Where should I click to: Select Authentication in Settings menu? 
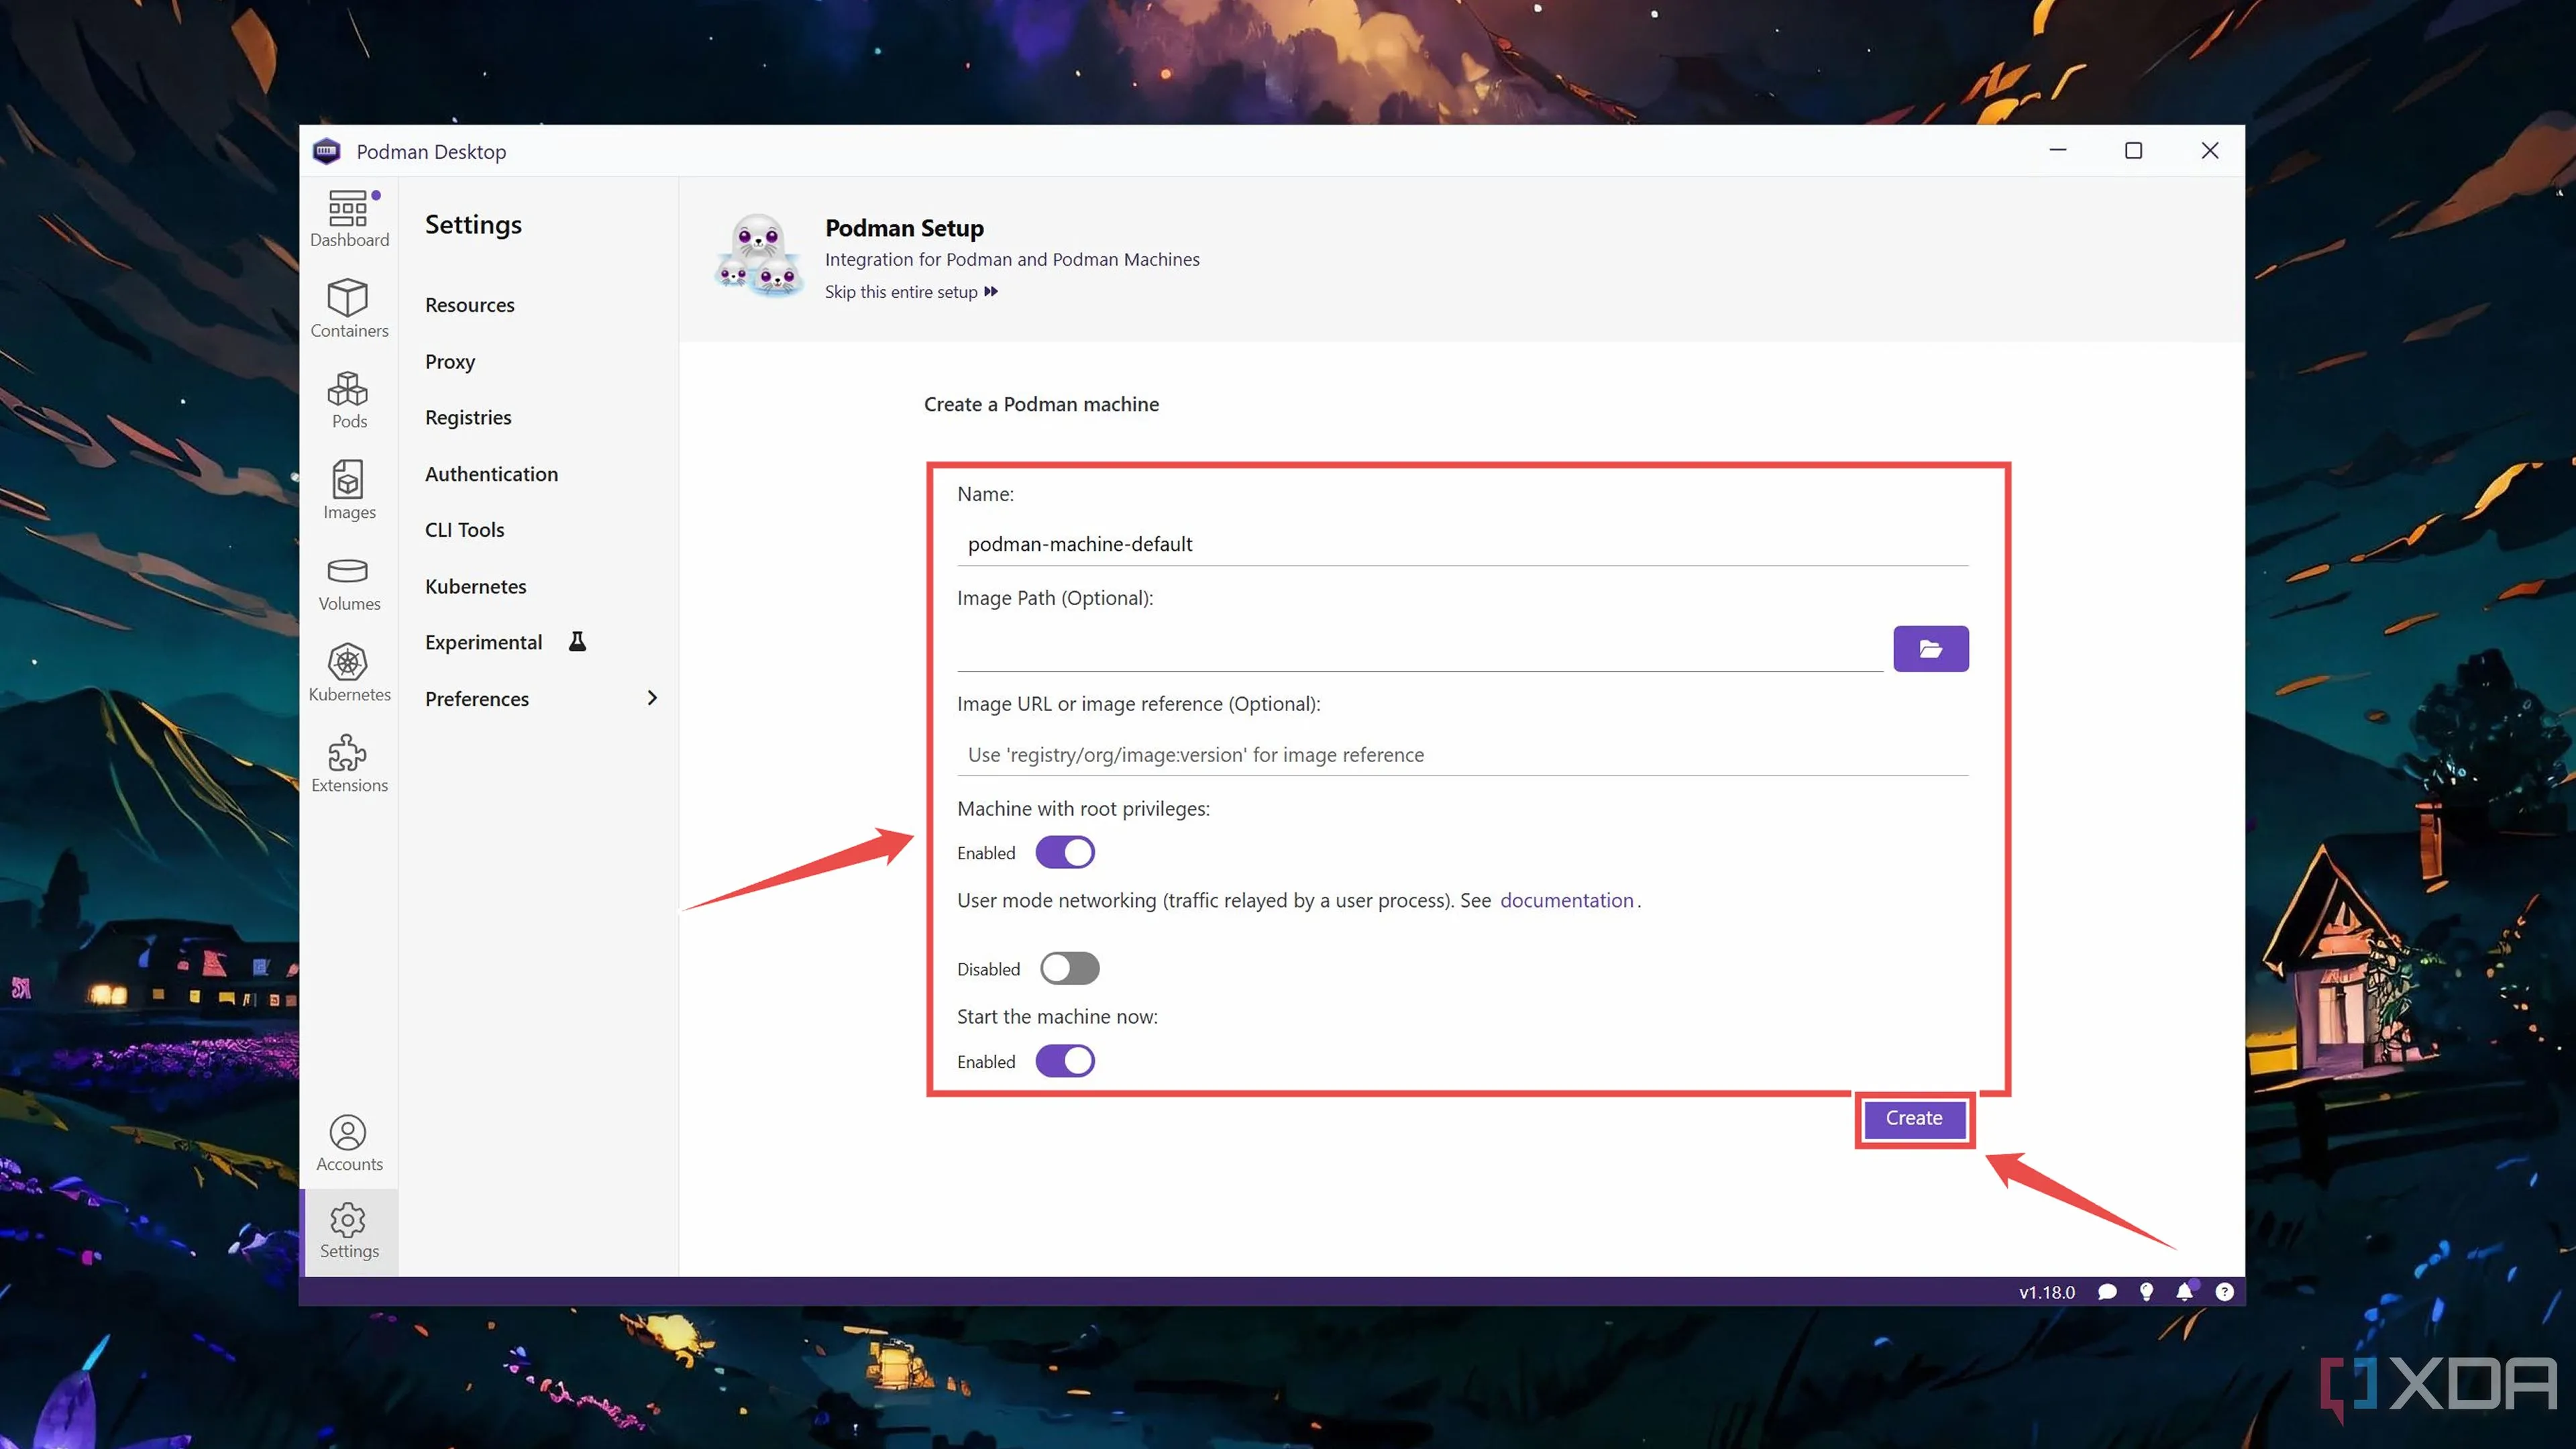click(491, 474)
